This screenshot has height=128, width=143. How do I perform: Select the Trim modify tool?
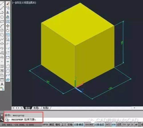coord(8,44)
